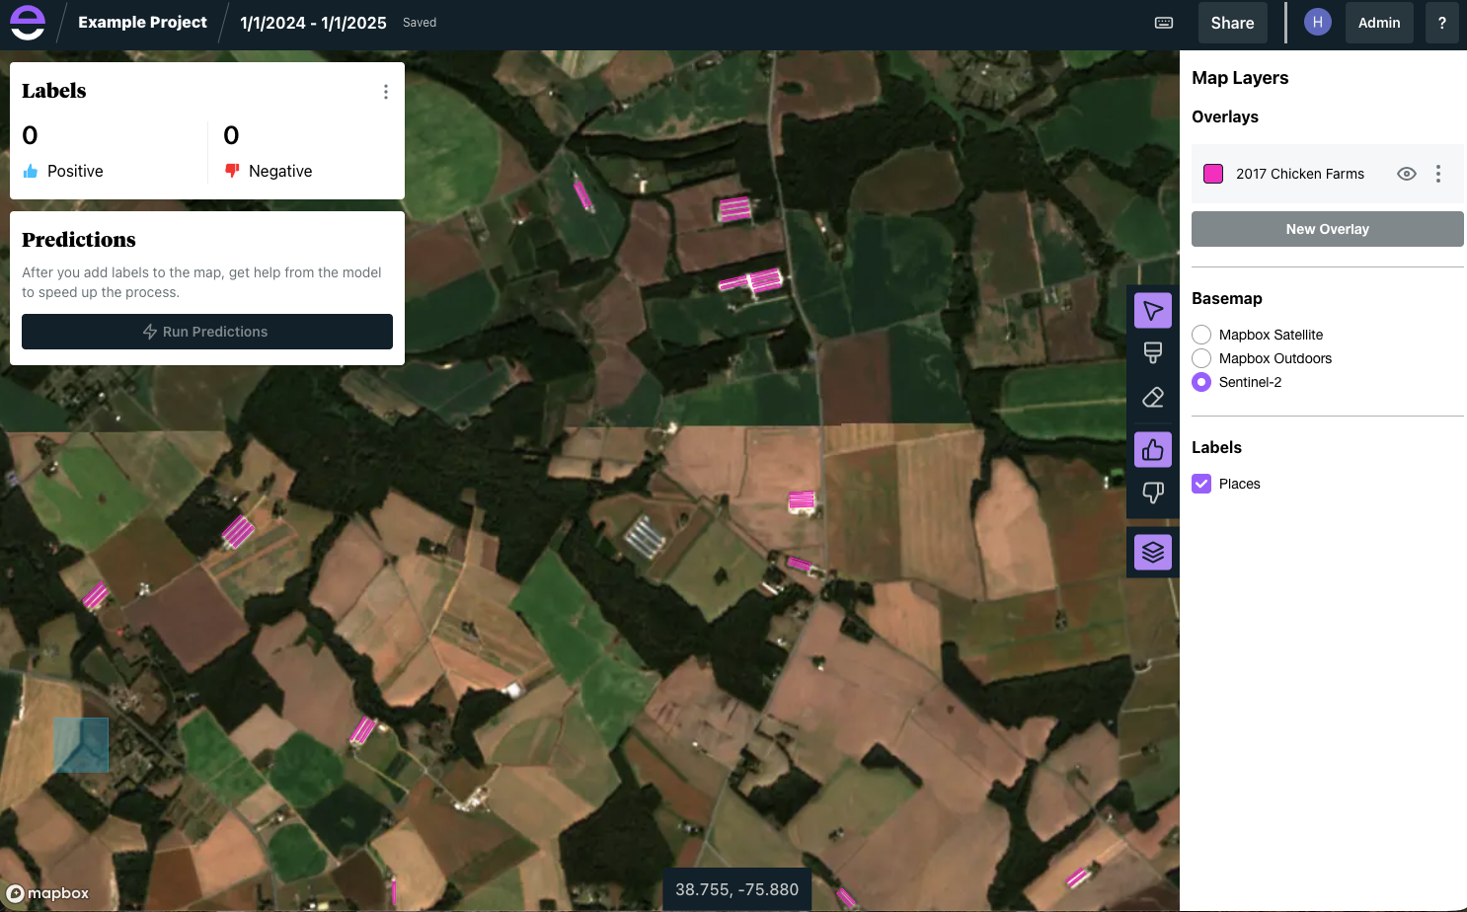Select the paint brush tool
This screenshot has width=1467, height=912.
point(1152,353)
